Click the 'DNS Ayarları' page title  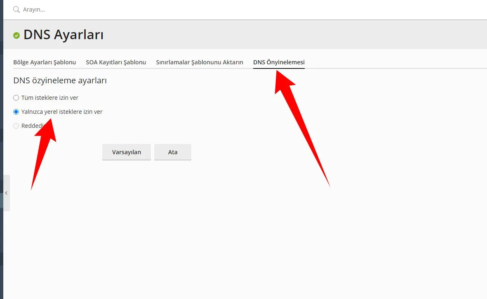tap(64, 35)
